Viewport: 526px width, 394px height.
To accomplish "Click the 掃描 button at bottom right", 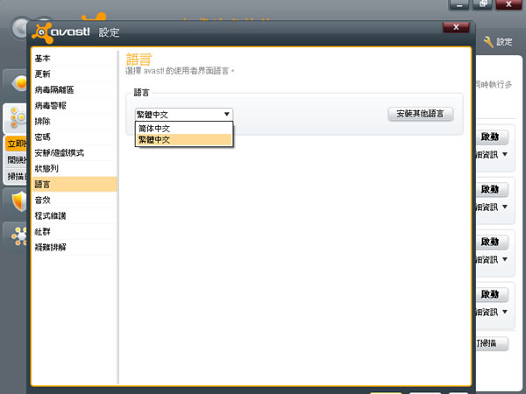I will [x=492, y=343].
